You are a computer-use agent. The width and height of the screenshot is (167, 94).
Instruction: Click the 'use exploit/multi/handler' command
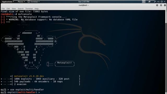pos(27,90)
